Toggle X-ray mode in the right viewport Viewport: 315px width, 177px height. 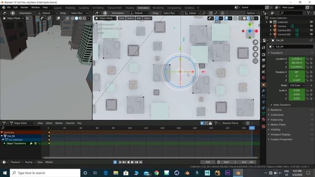click(x=235, y=18)
